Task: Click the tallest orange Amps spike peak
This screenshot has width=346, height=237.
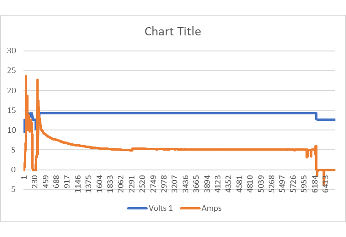Action: (x=26, y=76)
